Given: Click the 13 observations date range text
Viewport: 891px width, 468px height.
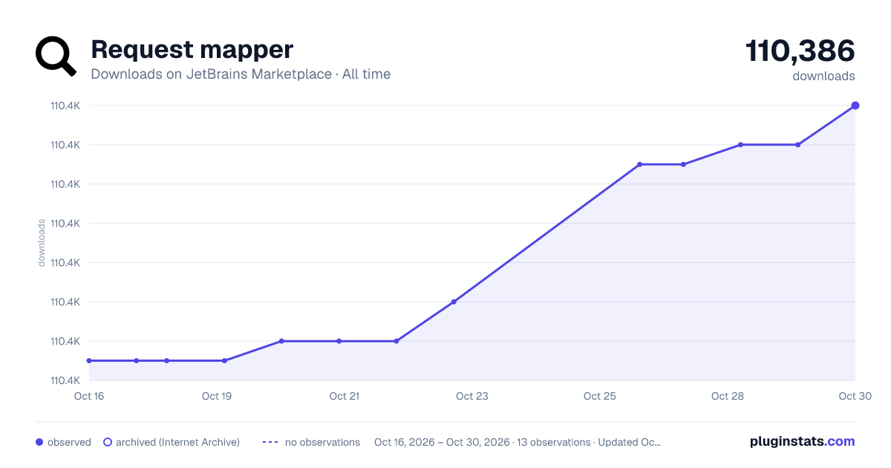Looking at the screenshot, I should click(x=518, y=442).
